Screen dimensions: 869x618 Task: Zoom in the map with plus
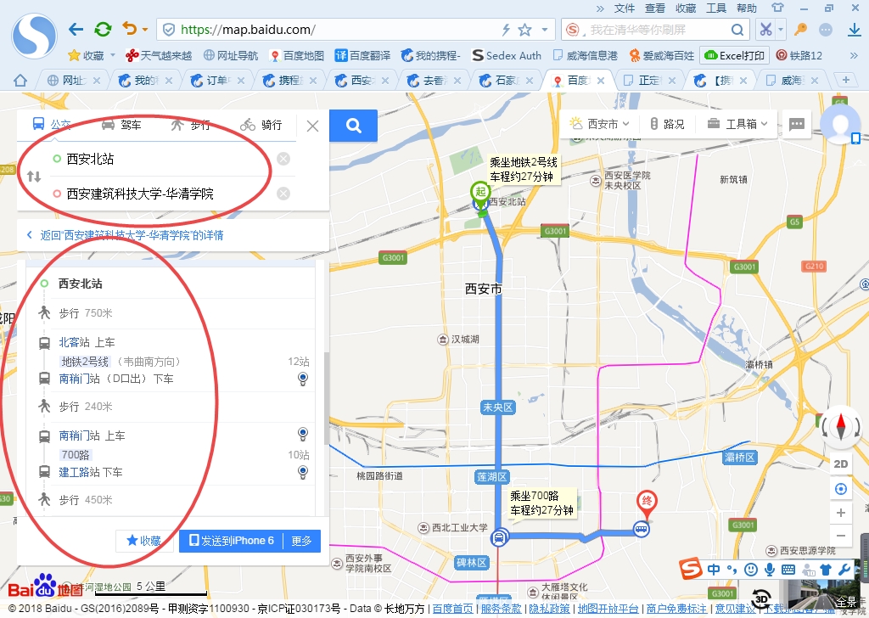(x=841, y=513)
